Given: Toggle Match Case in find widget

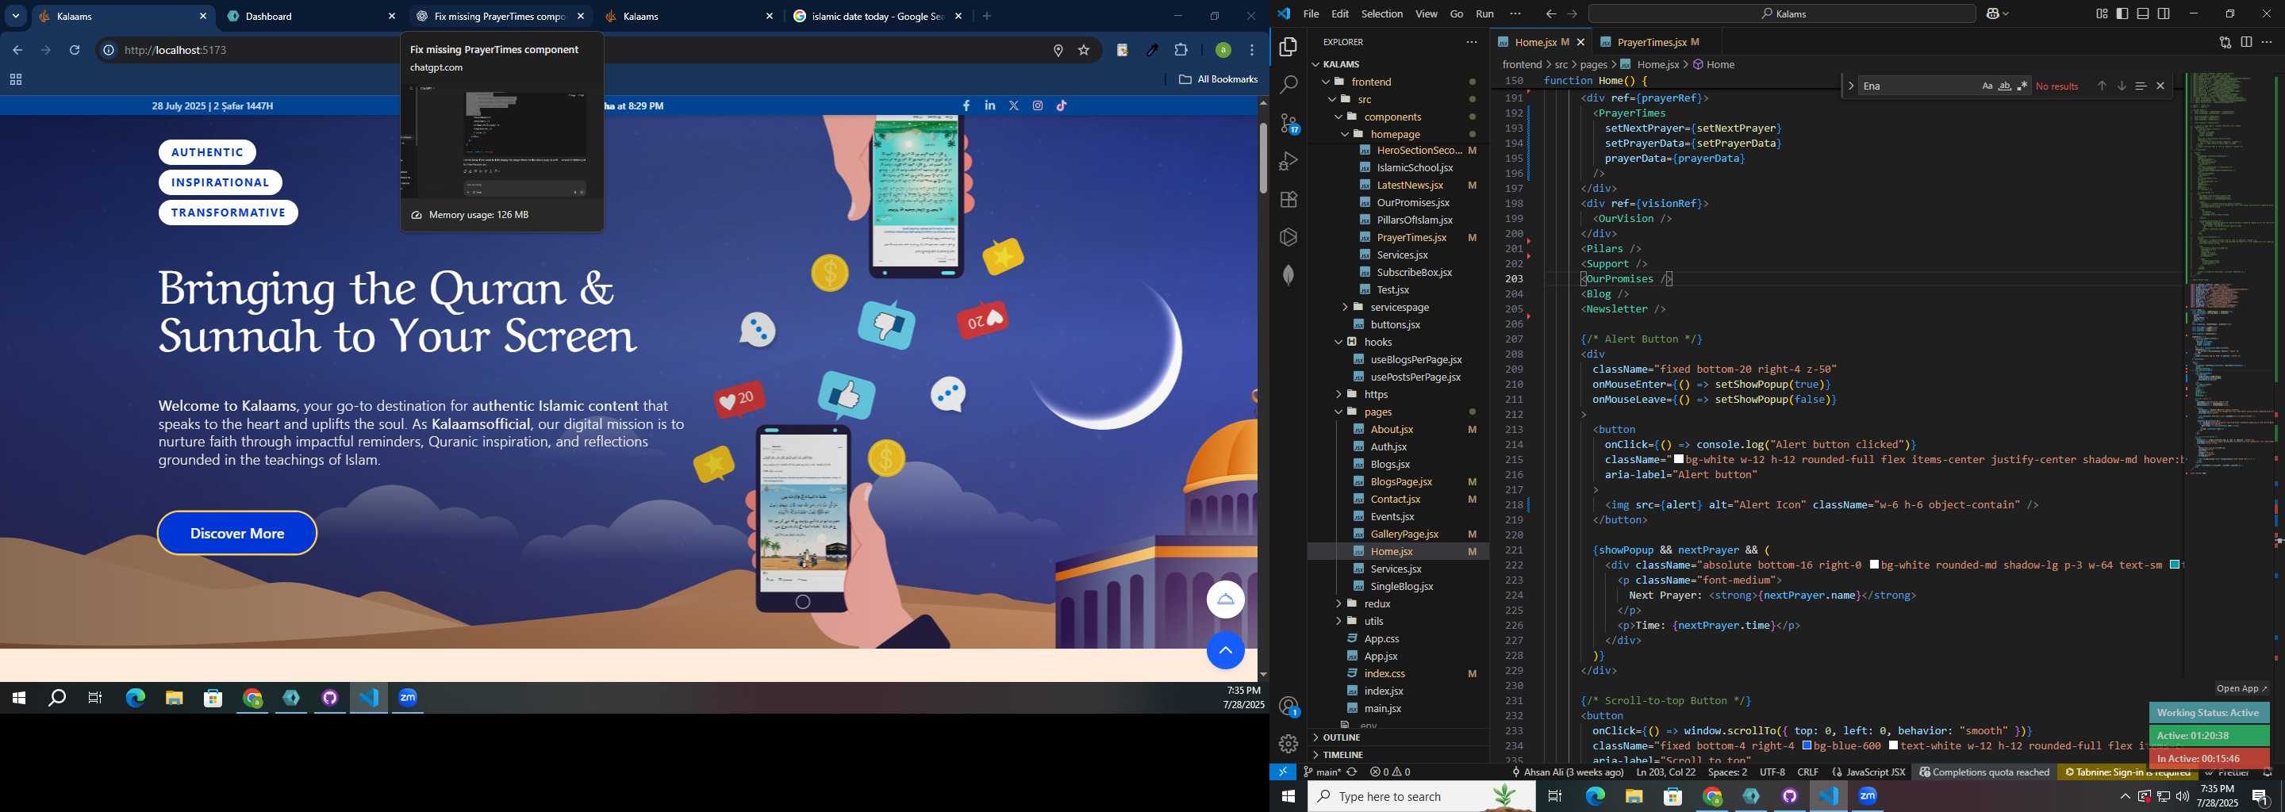Looking at the screenshot, I should (x=1987, y=86).
